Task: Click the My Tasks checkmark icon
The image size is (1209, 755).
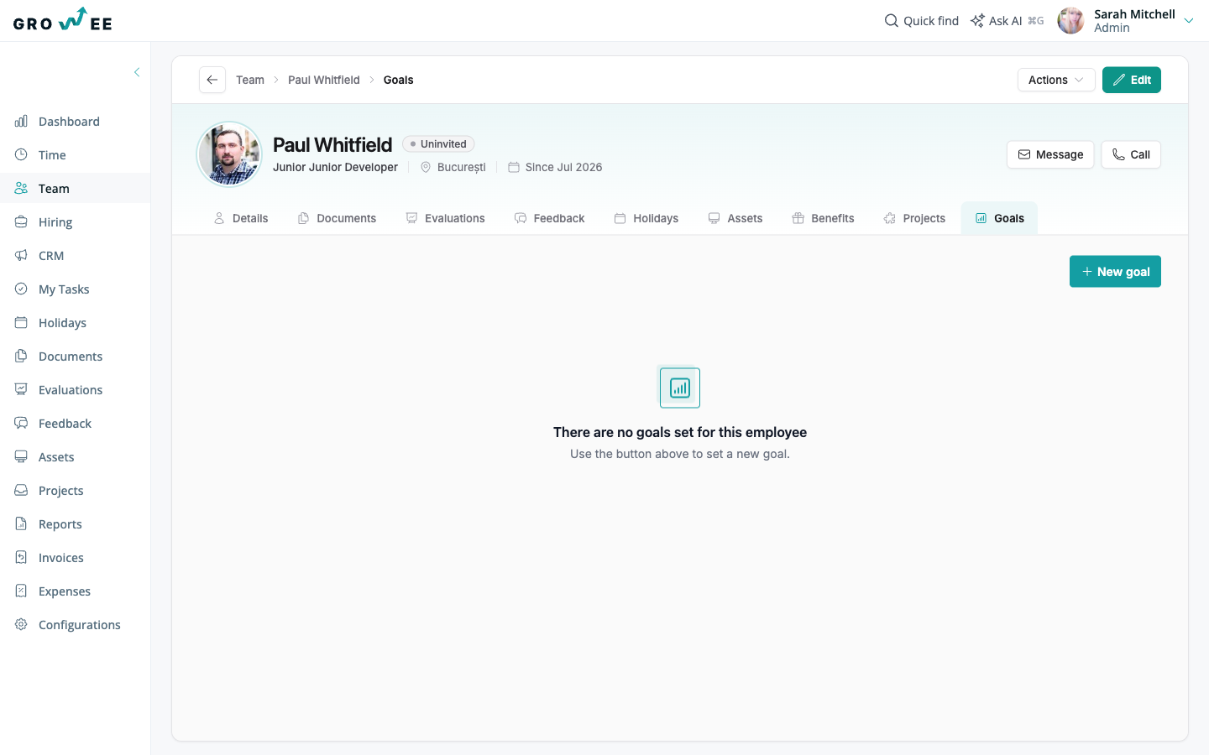Action: pos(21,289)
